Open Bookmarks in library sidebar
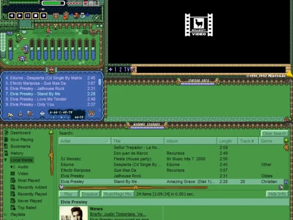The width and height of the screenshot is (293, 220). pos(21,146)
